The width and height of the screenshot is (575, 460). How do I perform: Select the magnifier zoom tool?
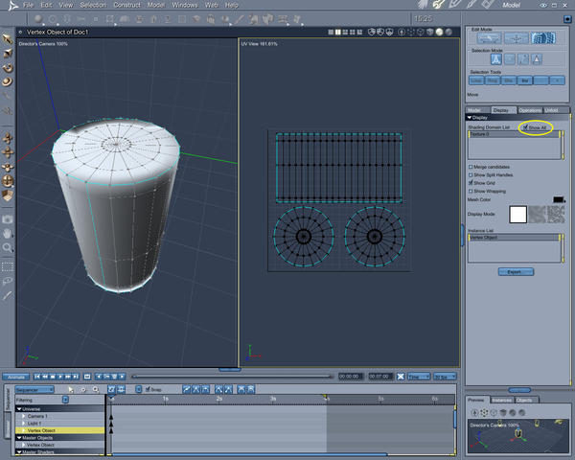(7, 247)
